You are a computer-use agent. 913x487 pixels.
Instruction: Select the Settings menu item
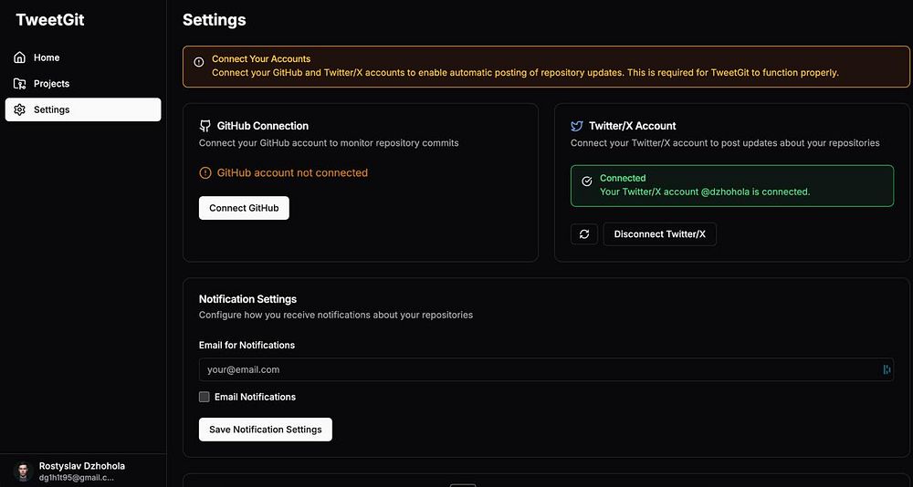tap(51, 109)
